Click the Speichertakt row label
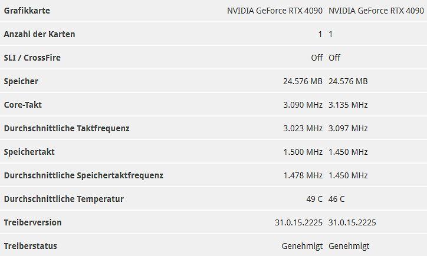427x256 pixels. point(29,152)
